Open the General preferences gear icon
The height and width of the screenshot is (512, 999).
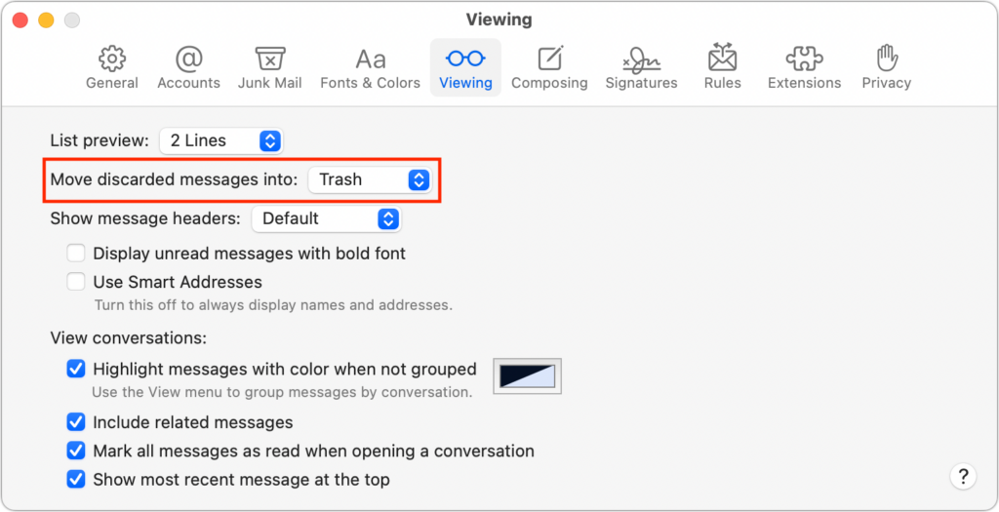tap(112, 66)
